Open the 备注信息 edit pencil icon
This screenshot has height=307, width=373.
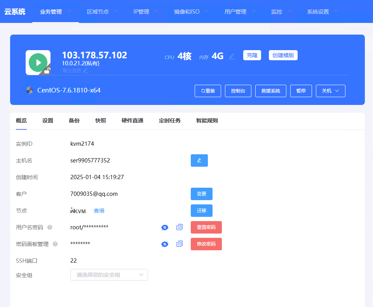click(85, 71)
